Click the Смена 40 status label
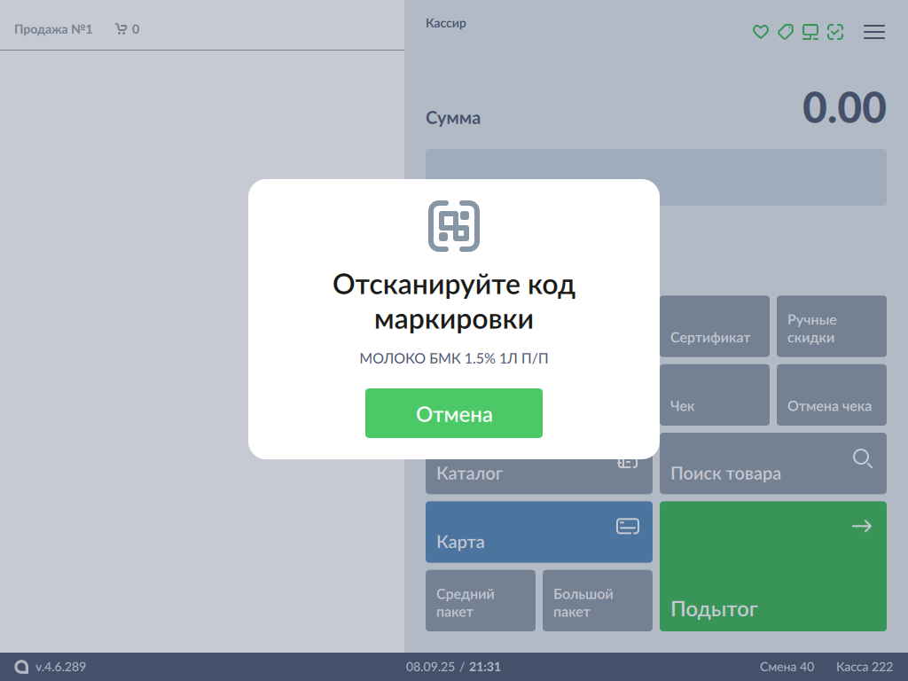 (x=787, y=667)
